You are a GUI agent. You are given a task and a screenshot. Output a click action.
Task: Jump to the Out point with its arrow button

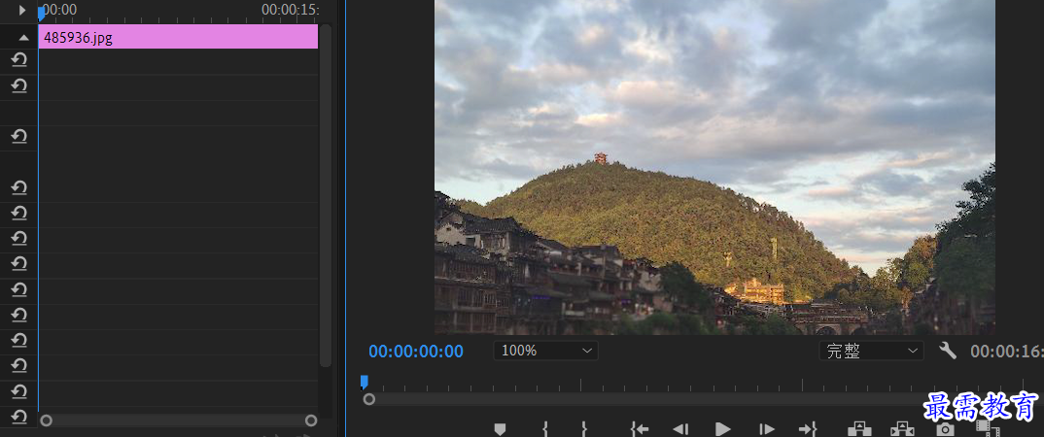(808, 429)
